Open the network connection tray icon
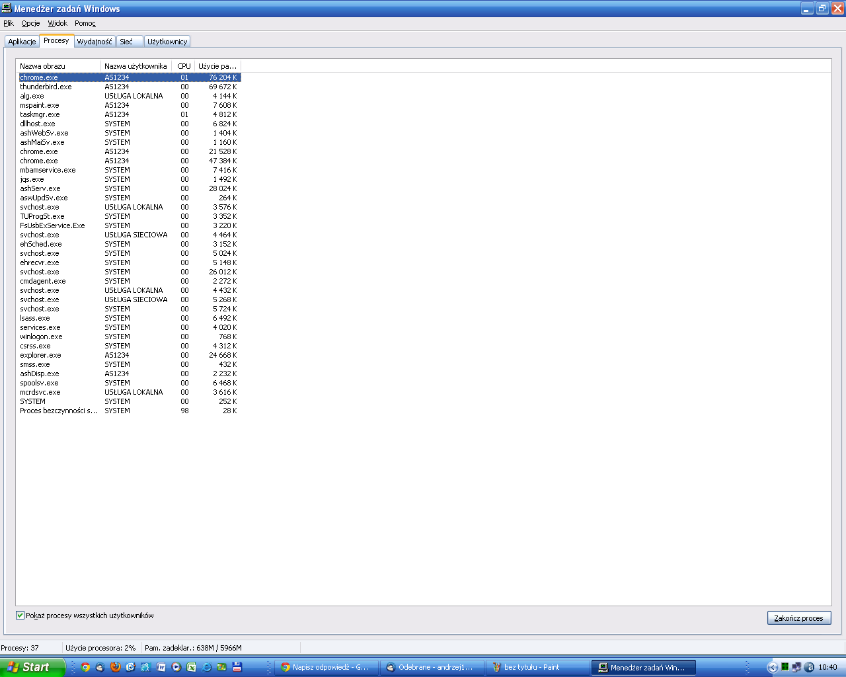Image resolution: width=846 pixels, height=677 pixels. (797, 667)
